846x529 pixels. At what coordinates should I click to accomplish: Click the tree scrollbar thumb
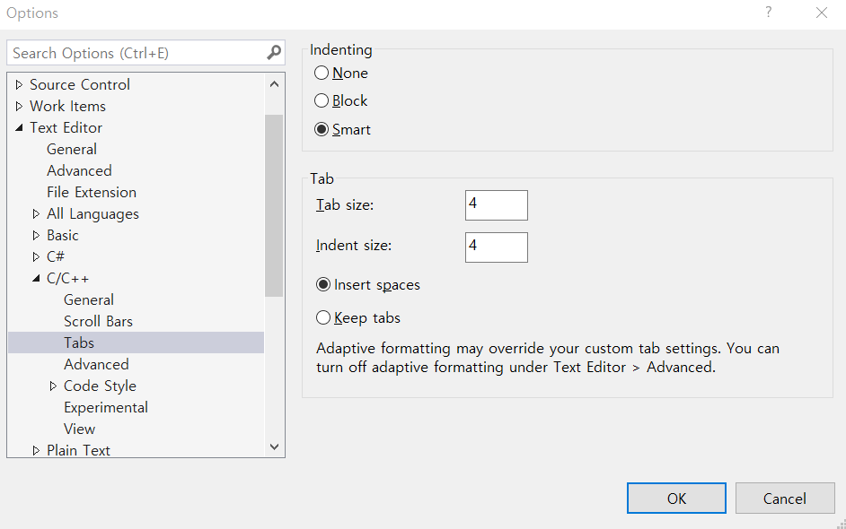click(x=274, y=205)
